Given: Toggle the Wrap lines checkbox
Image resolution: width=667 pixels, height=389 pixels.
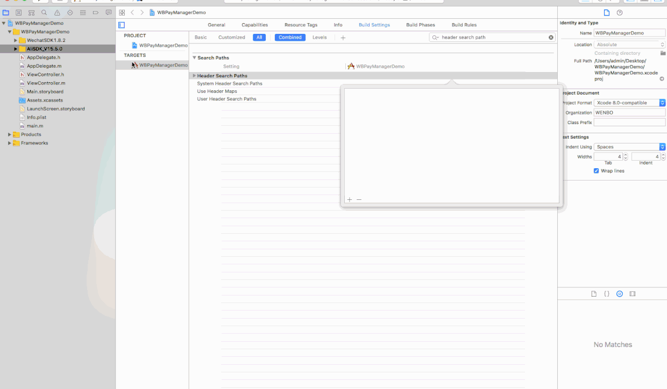Looking at the screenshot, I should [x=596, y=171].
